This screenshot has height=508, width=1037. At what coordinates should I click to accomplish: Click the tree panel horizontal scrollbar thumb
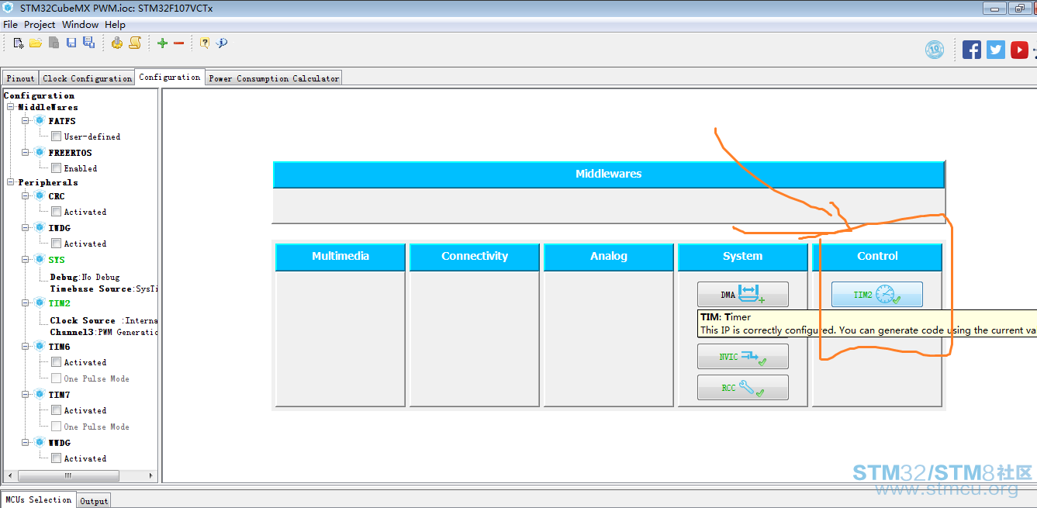68,475
